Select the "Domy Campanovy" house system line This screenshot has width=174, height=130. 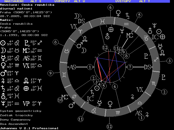(15, 119)
